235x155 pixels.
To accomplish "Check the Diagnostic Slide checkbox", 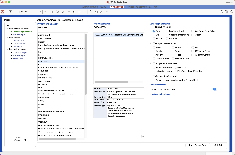I will [154, 58].
